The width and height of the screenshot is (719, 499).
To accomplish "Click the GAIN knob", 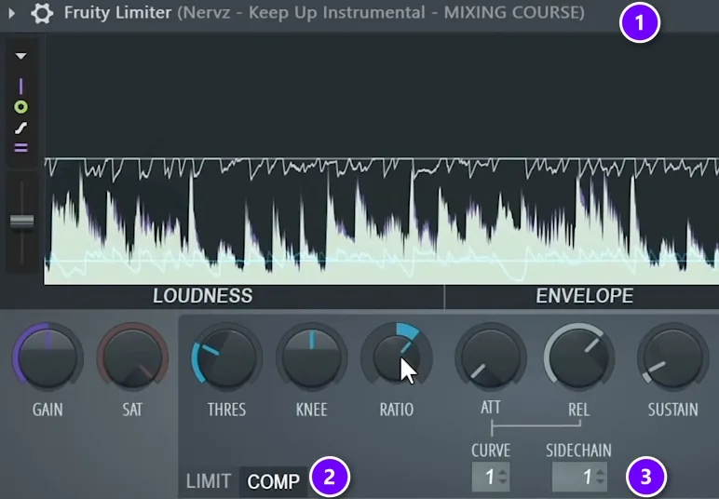I will [x=47, y=357].
